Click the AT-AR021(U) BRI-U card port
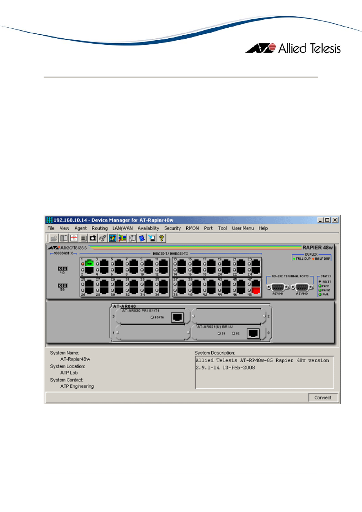Viewport: 362px width, 512px height. pos(253,333)
